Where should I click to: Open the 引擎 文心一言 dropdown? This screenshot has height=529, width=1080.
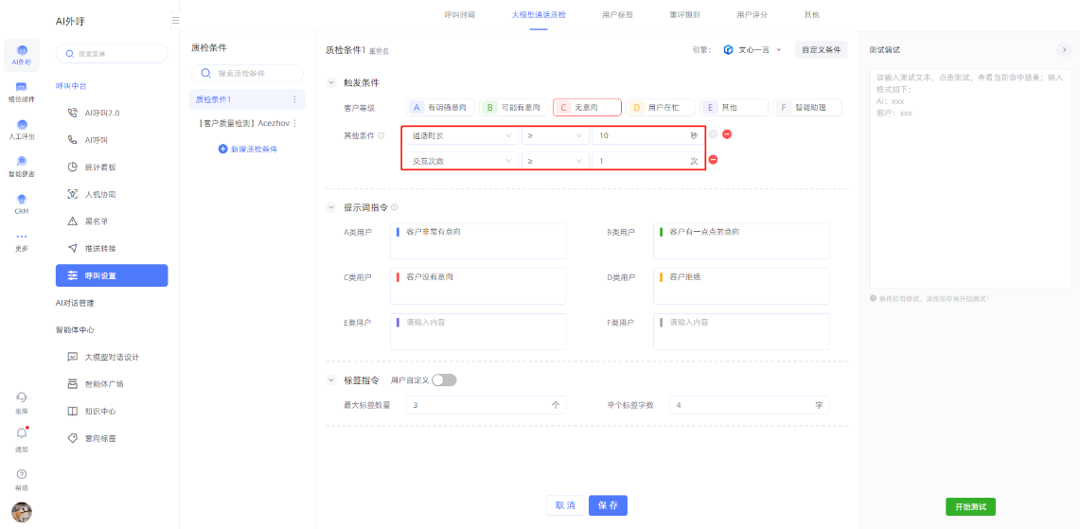(x=753, y=49)
